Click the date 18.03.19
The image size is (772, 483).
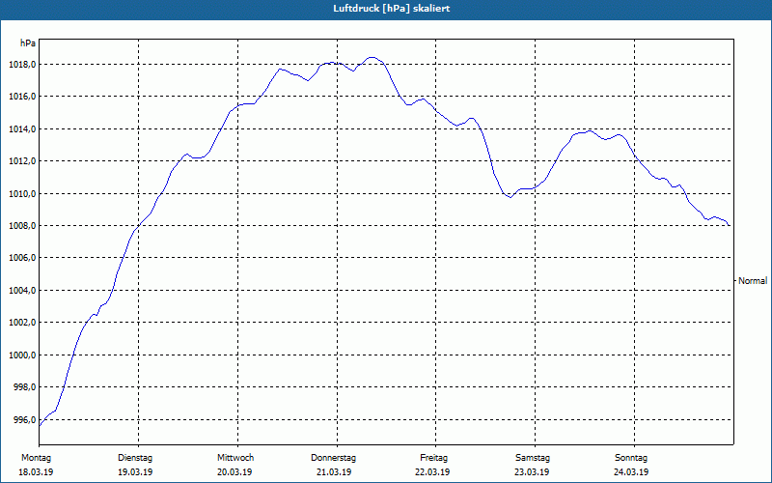click(x=36, y=472)
